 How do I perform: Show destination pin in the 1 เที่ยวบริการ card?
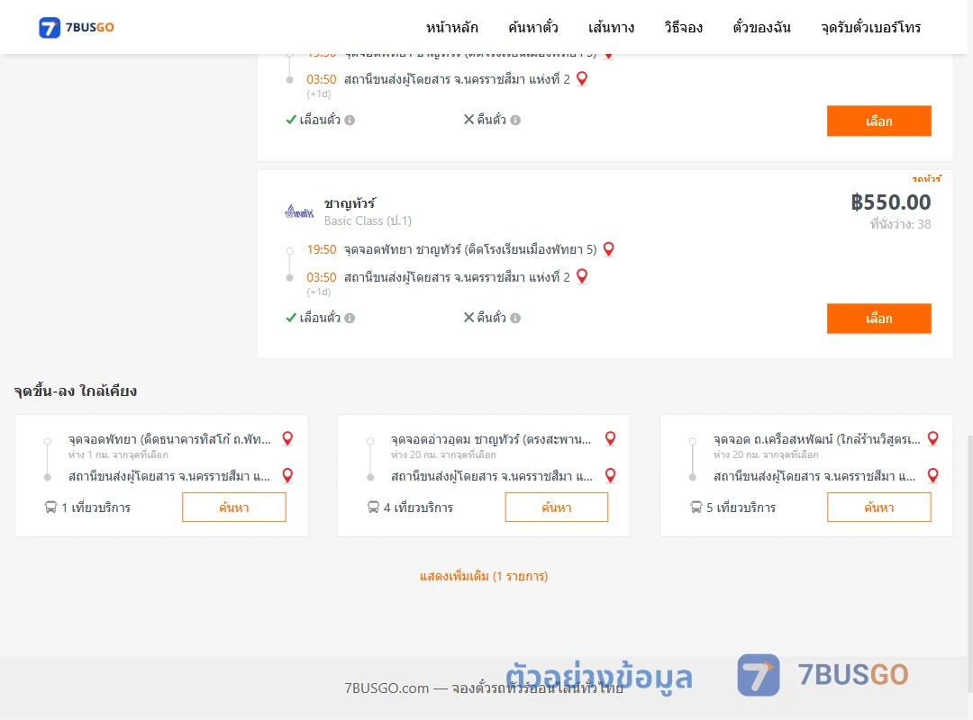pyautogui.click(x=287, y=476)
